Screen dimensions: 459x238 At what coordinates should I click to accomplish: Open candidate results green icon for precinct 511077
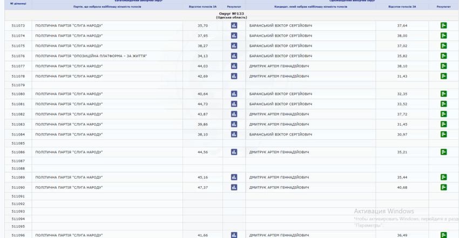[443, 66]
